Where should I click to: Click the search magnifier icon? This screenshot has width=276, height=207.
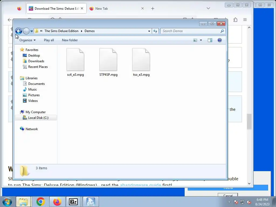pos(222,31)
